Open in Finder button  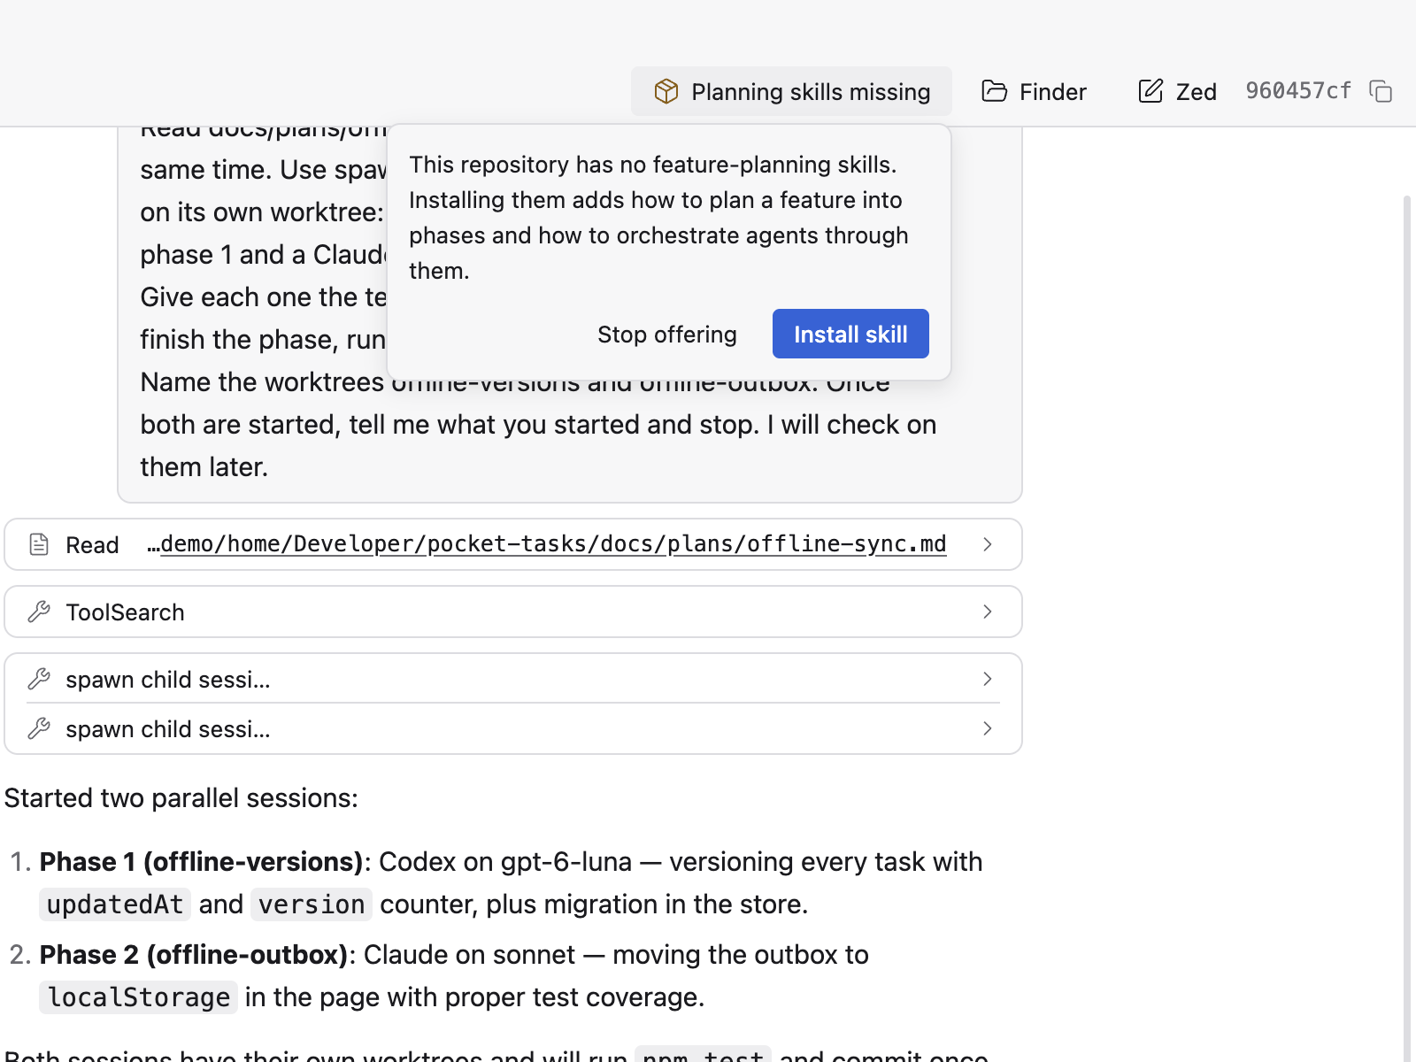tap(1034, 91)
